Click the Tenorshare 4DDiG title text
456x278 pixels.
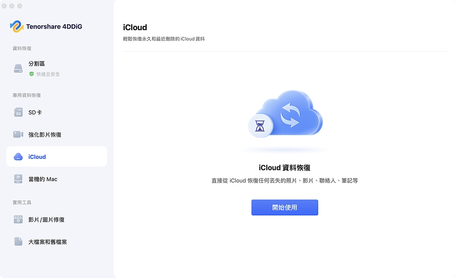pyautogui.click(x=54, y=26)
